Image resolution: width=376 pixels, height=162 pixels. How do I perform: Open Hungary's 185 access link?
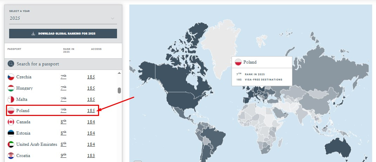coord(91,88)
